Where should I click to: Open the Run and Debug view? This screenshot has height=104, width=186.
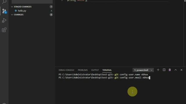[x=4, y=21]
